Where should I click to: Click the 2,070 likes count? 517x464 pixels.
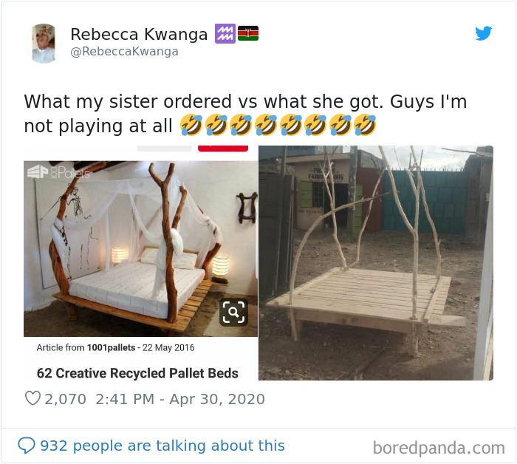tap(65, 399)
